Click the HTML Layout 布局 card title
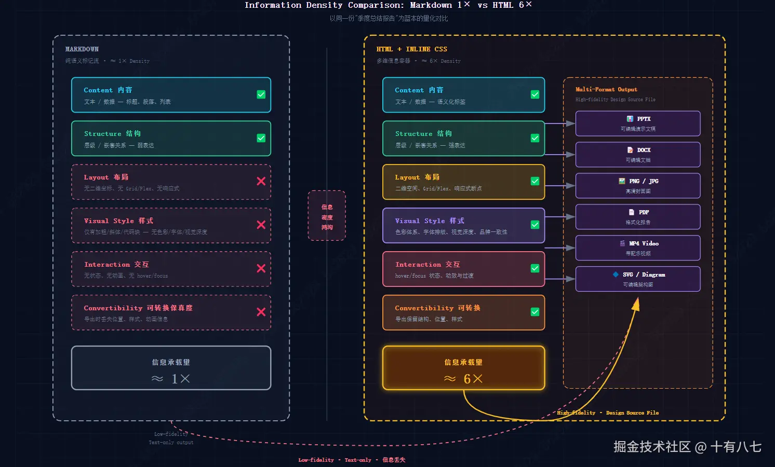The image size is (775, 467). 417,177
